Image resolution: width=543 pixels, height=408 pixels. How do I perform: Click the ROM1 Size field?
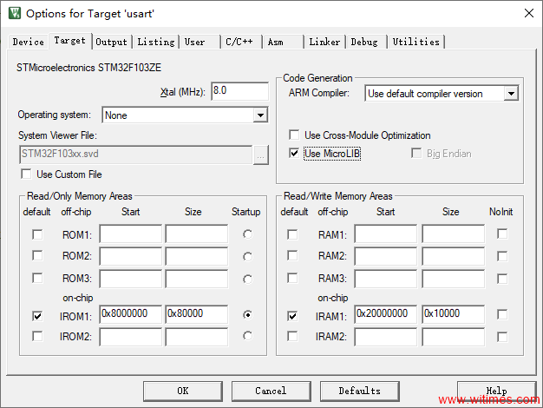point(197,234)
